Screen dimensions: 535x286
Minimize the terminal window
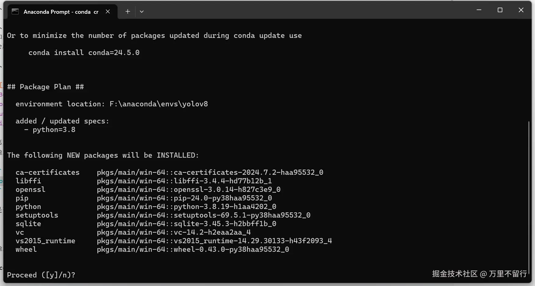pos(479,10)
